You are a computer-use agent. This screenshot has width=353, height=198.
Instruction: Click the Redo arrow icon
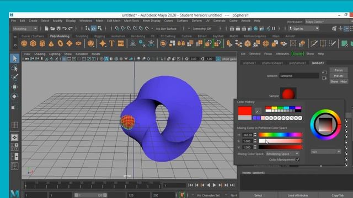(x=71, y=29)
